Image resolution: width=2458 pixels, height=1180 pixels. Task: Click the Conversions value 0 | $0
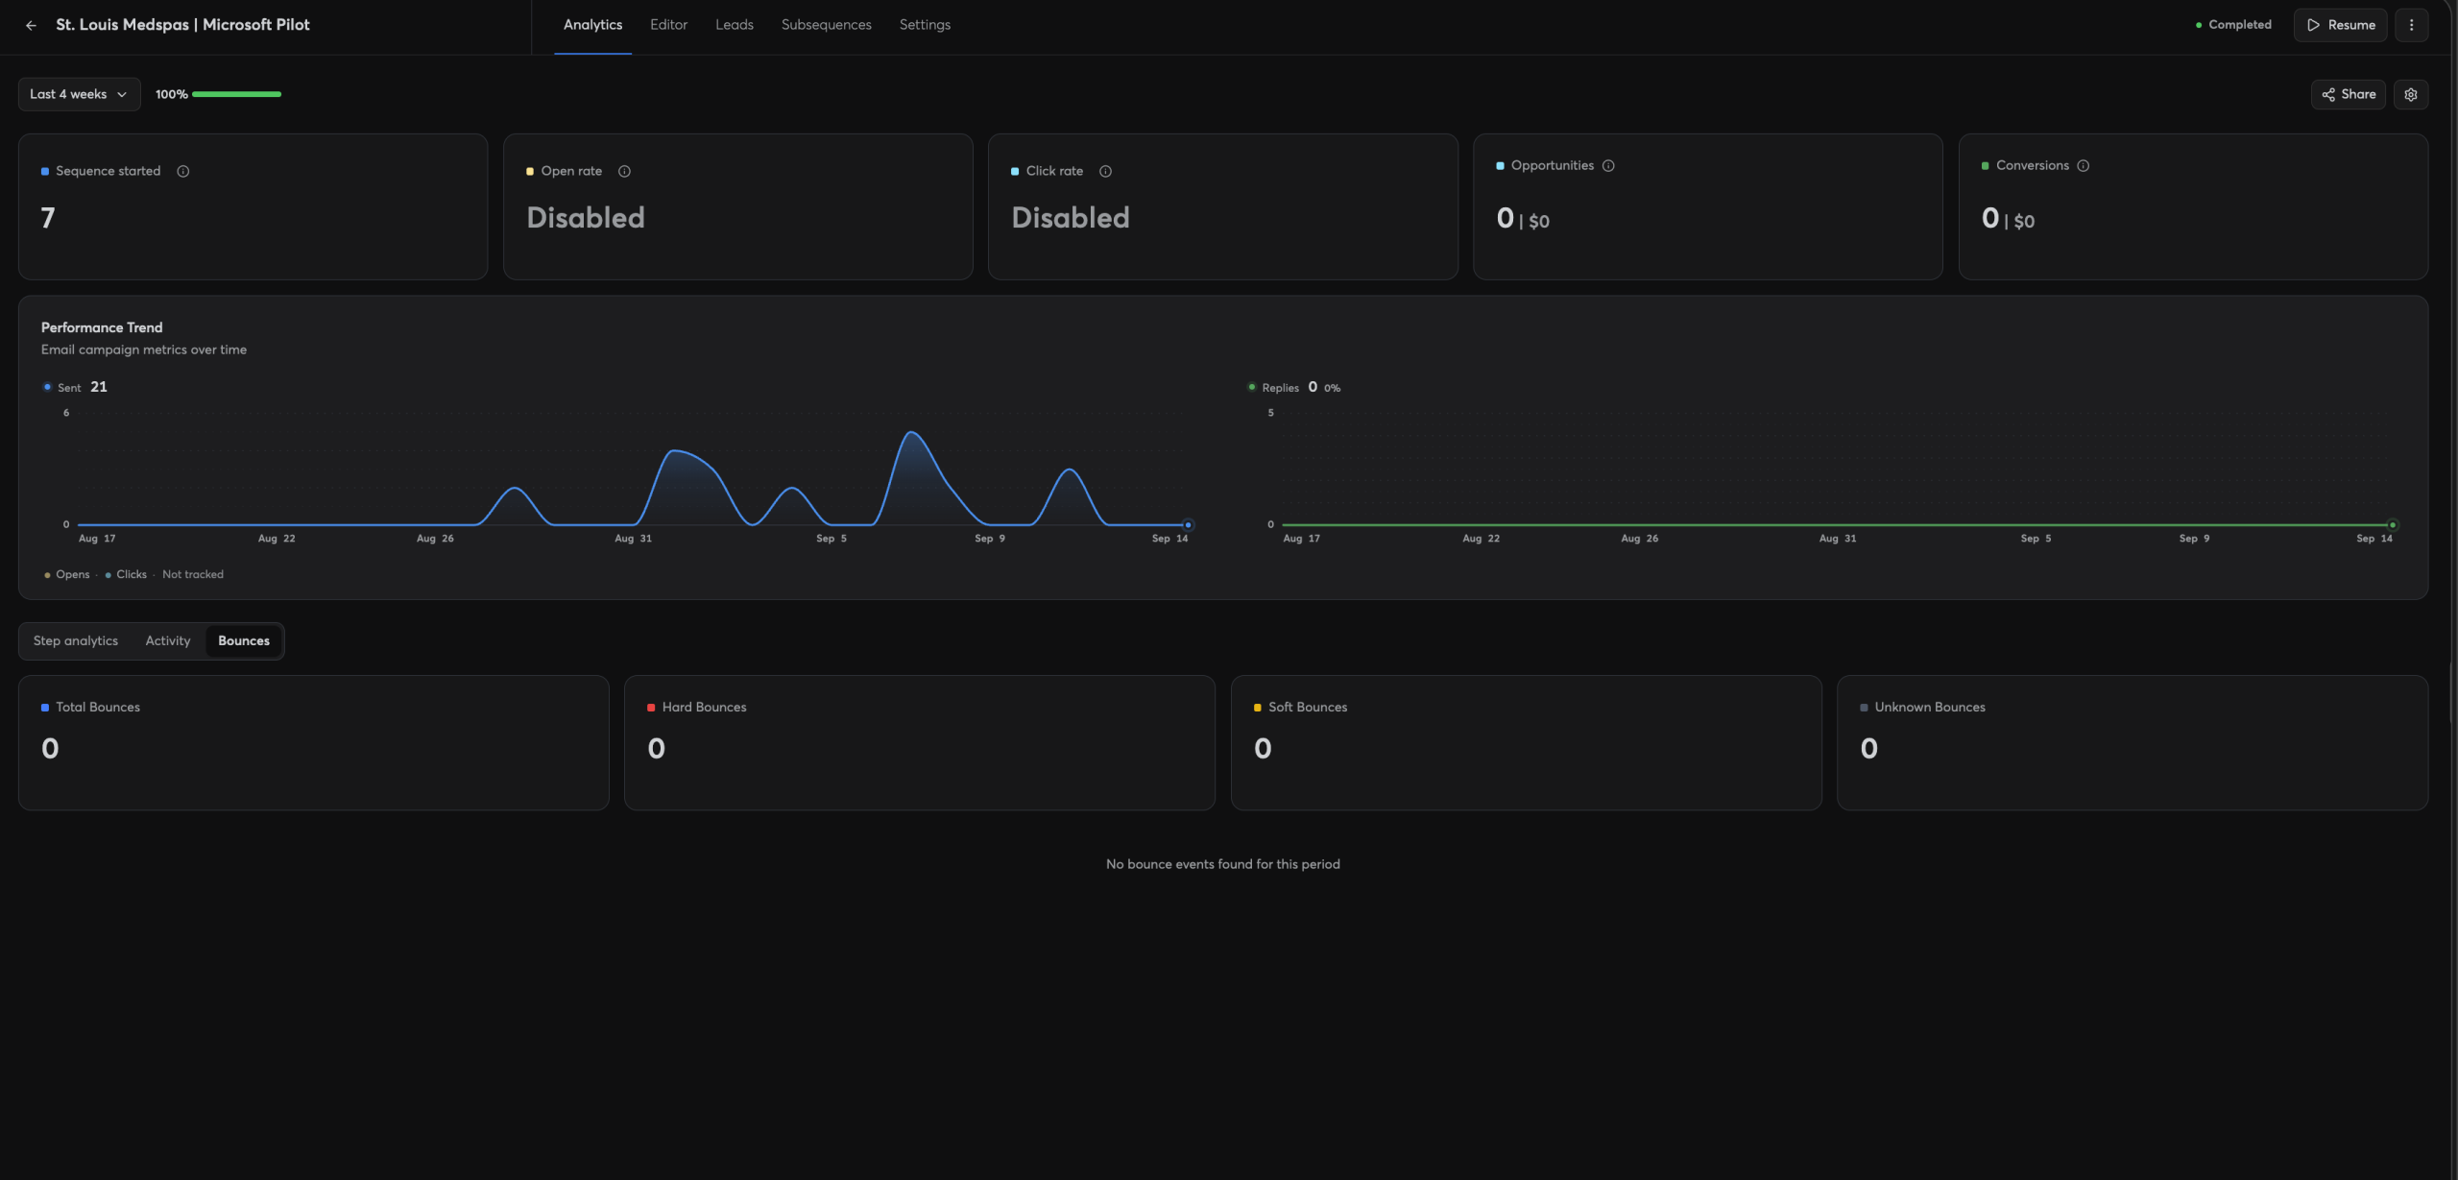coord(2008,219)
